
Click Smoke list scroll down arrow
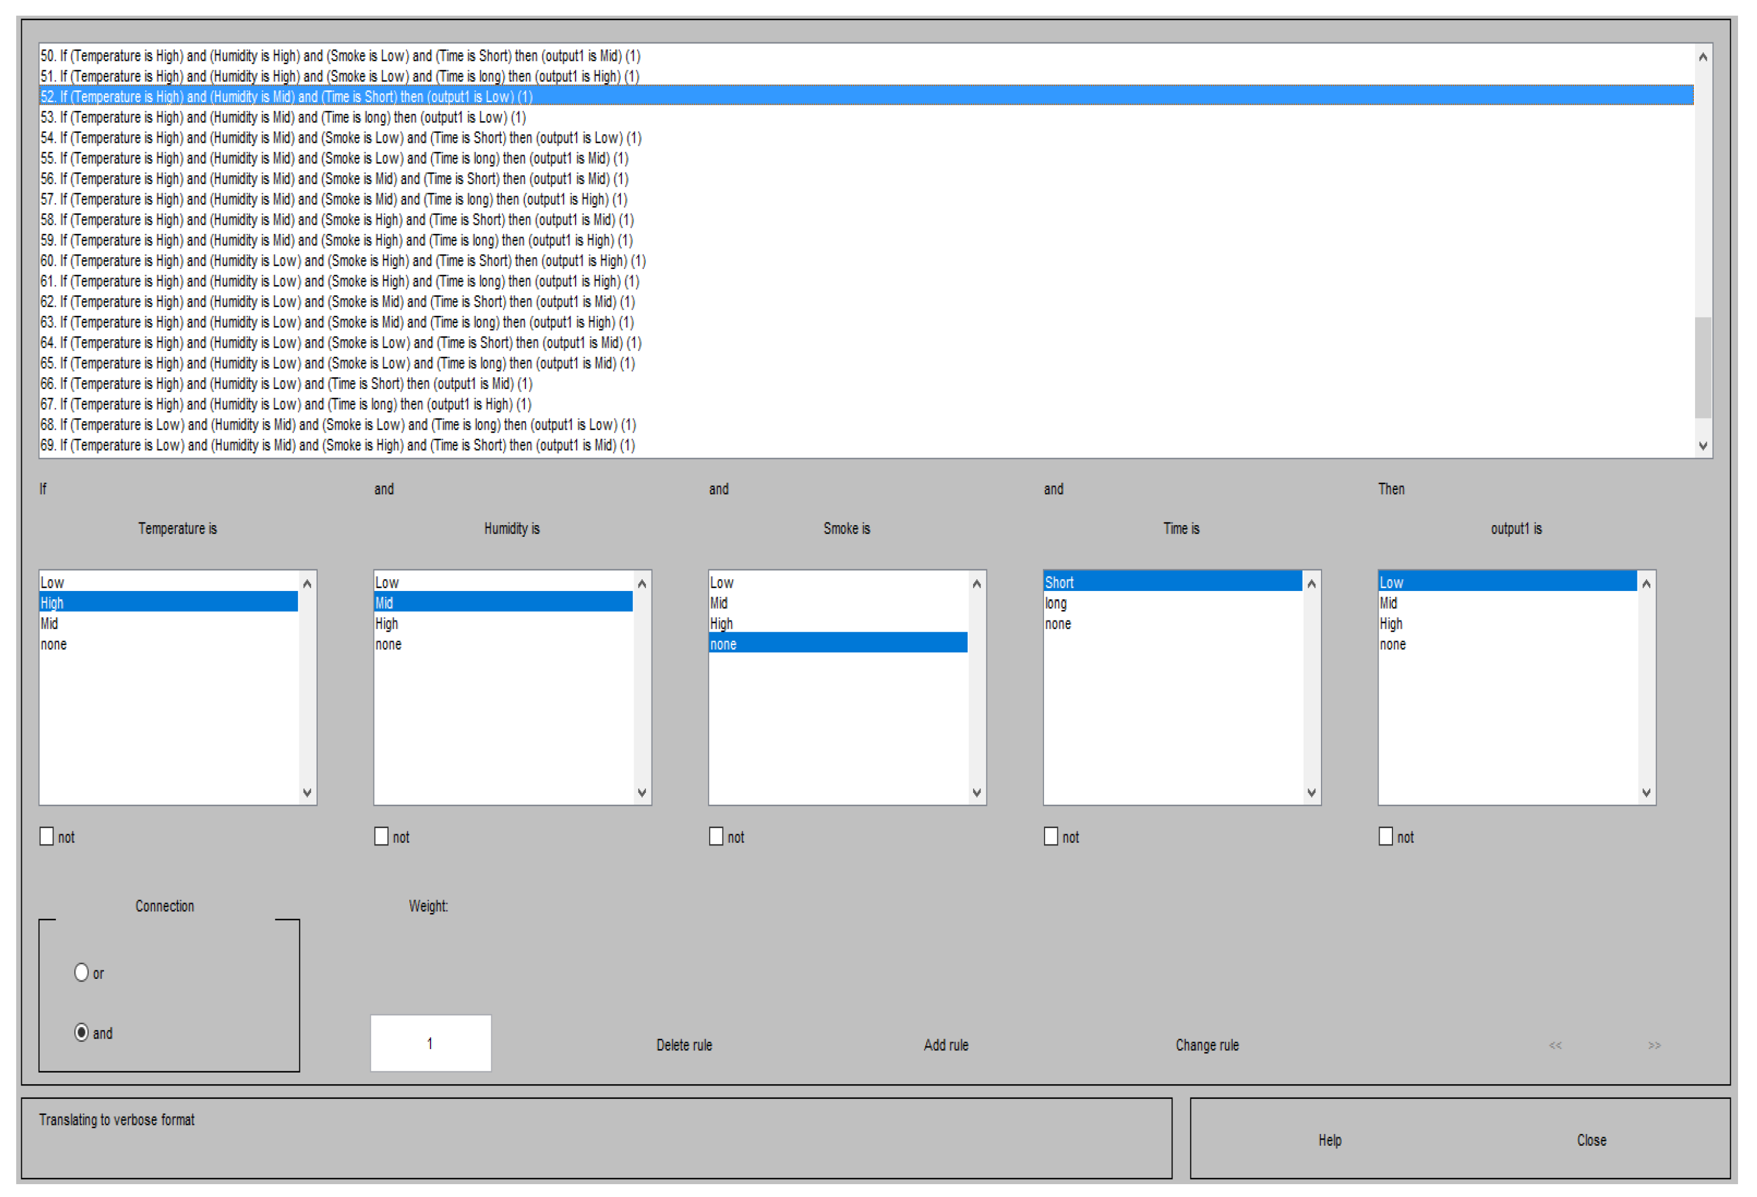pos(977,793)
